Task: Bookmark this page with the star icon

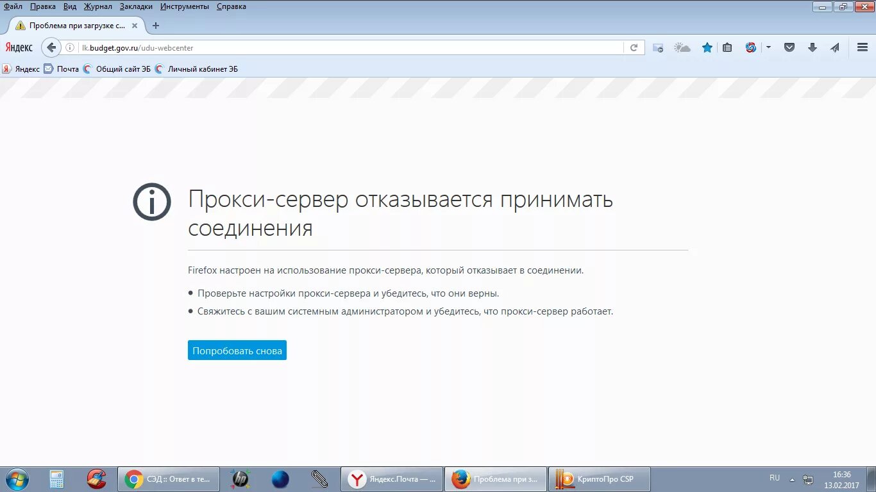Action: pyautogui.click(x=707, y=47)
